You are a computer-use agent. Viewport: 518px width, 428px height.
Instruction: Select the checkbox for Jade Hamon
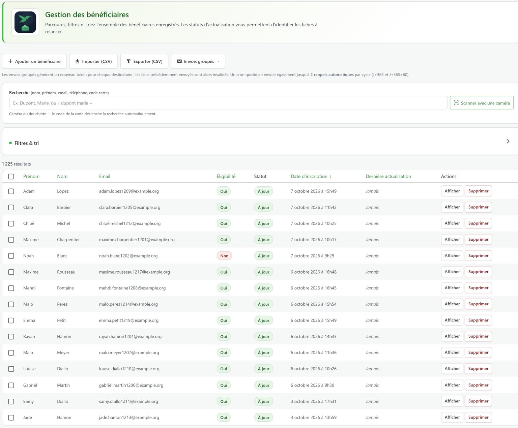(x=11, y=418)
